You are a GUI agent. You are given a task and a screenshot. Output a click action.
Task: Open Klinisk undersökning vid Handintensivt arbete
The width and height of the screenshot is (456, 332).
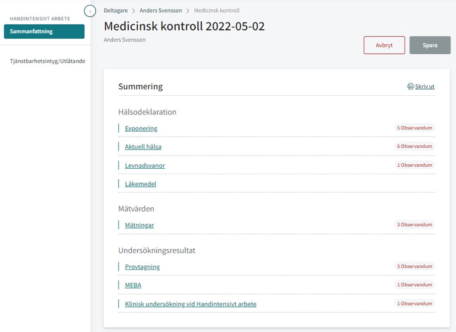pyautogui.click(x=191, y=304)
